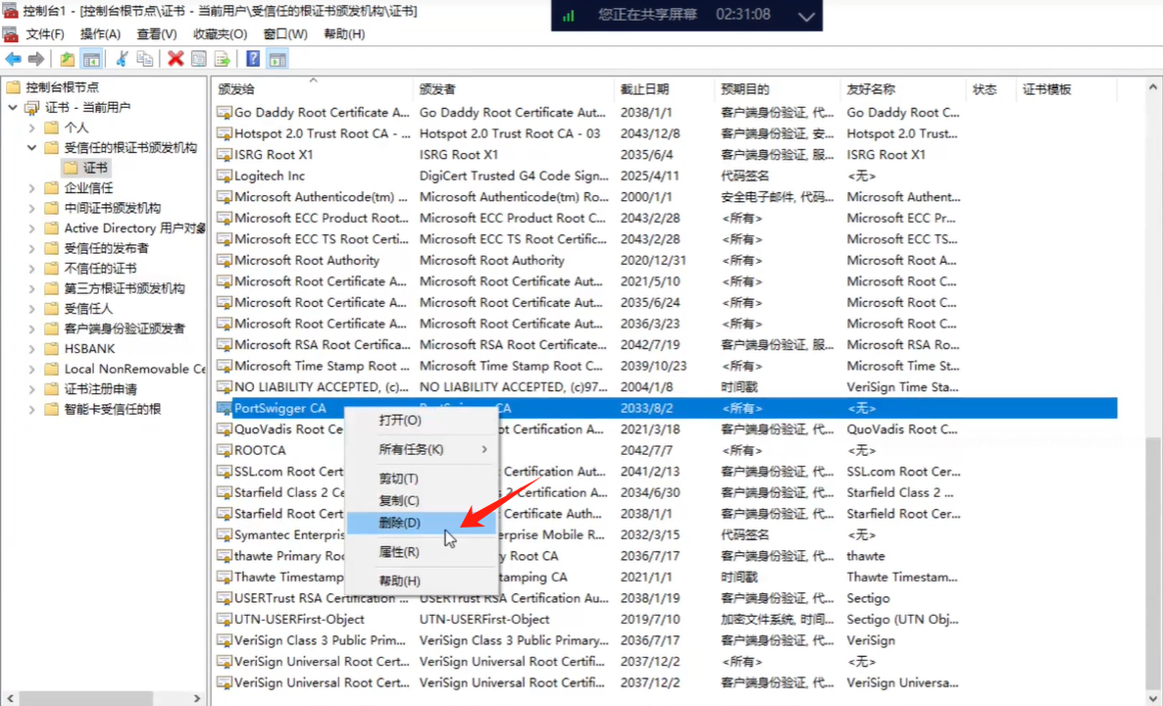The height and width of the screenshot is (706, 1163).
Task: Select 第三方根证书颁发机构 in the tree
Action: (124, 287)
